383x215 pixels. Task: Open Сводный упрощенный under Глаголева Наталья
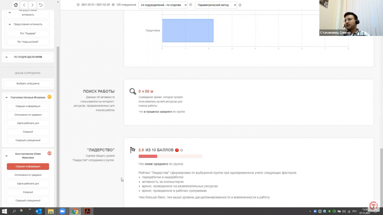(28, 140)
